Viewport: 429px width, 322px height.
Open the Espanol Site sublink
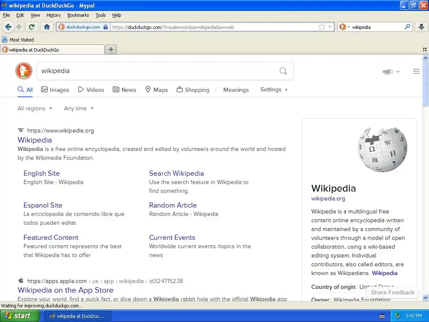pos(43,205)
